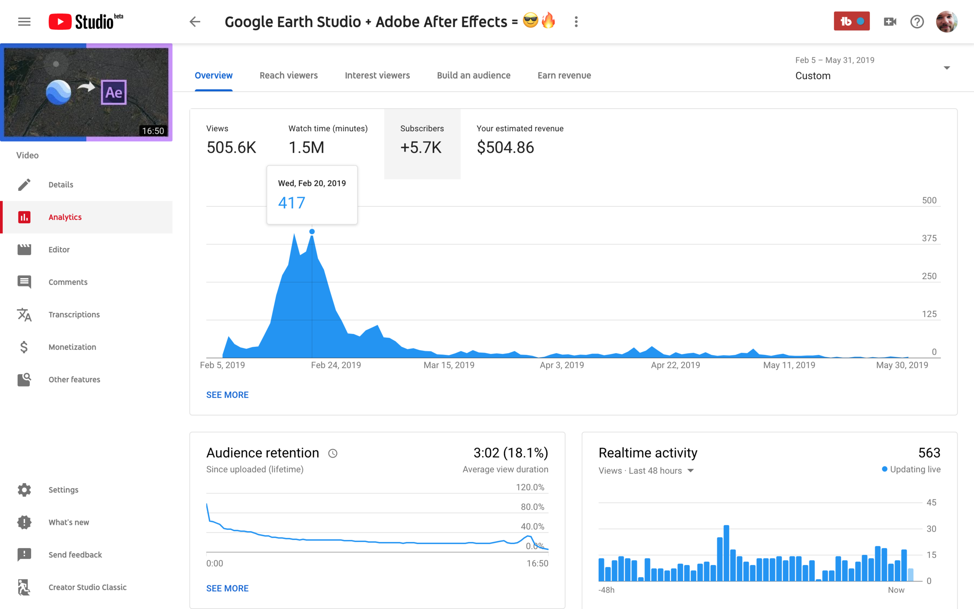Click the Send feedback label

coord(75,554)
